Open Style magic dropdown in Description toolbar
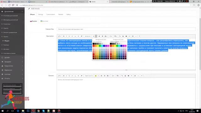201x113 pixels. click(x=59, y=36)
